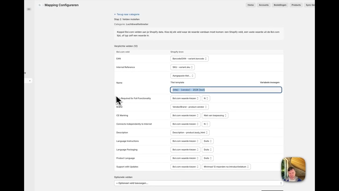Click the Internal Reference label

[126, 67]
